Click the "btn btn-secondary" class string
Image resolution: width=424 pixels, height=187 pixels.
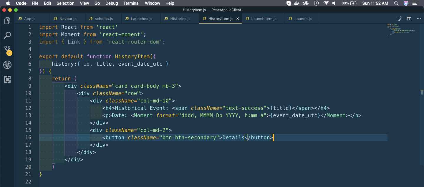190,138
